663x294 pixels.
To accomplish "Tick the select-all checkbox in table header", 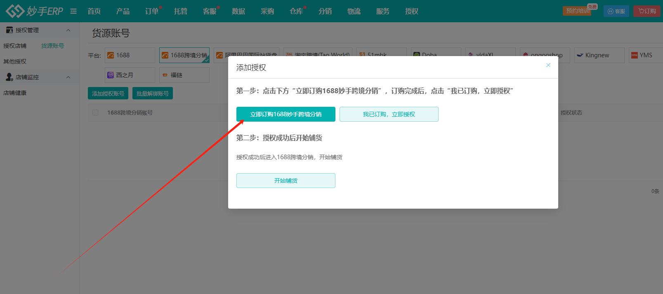I will tap(95, 113).
